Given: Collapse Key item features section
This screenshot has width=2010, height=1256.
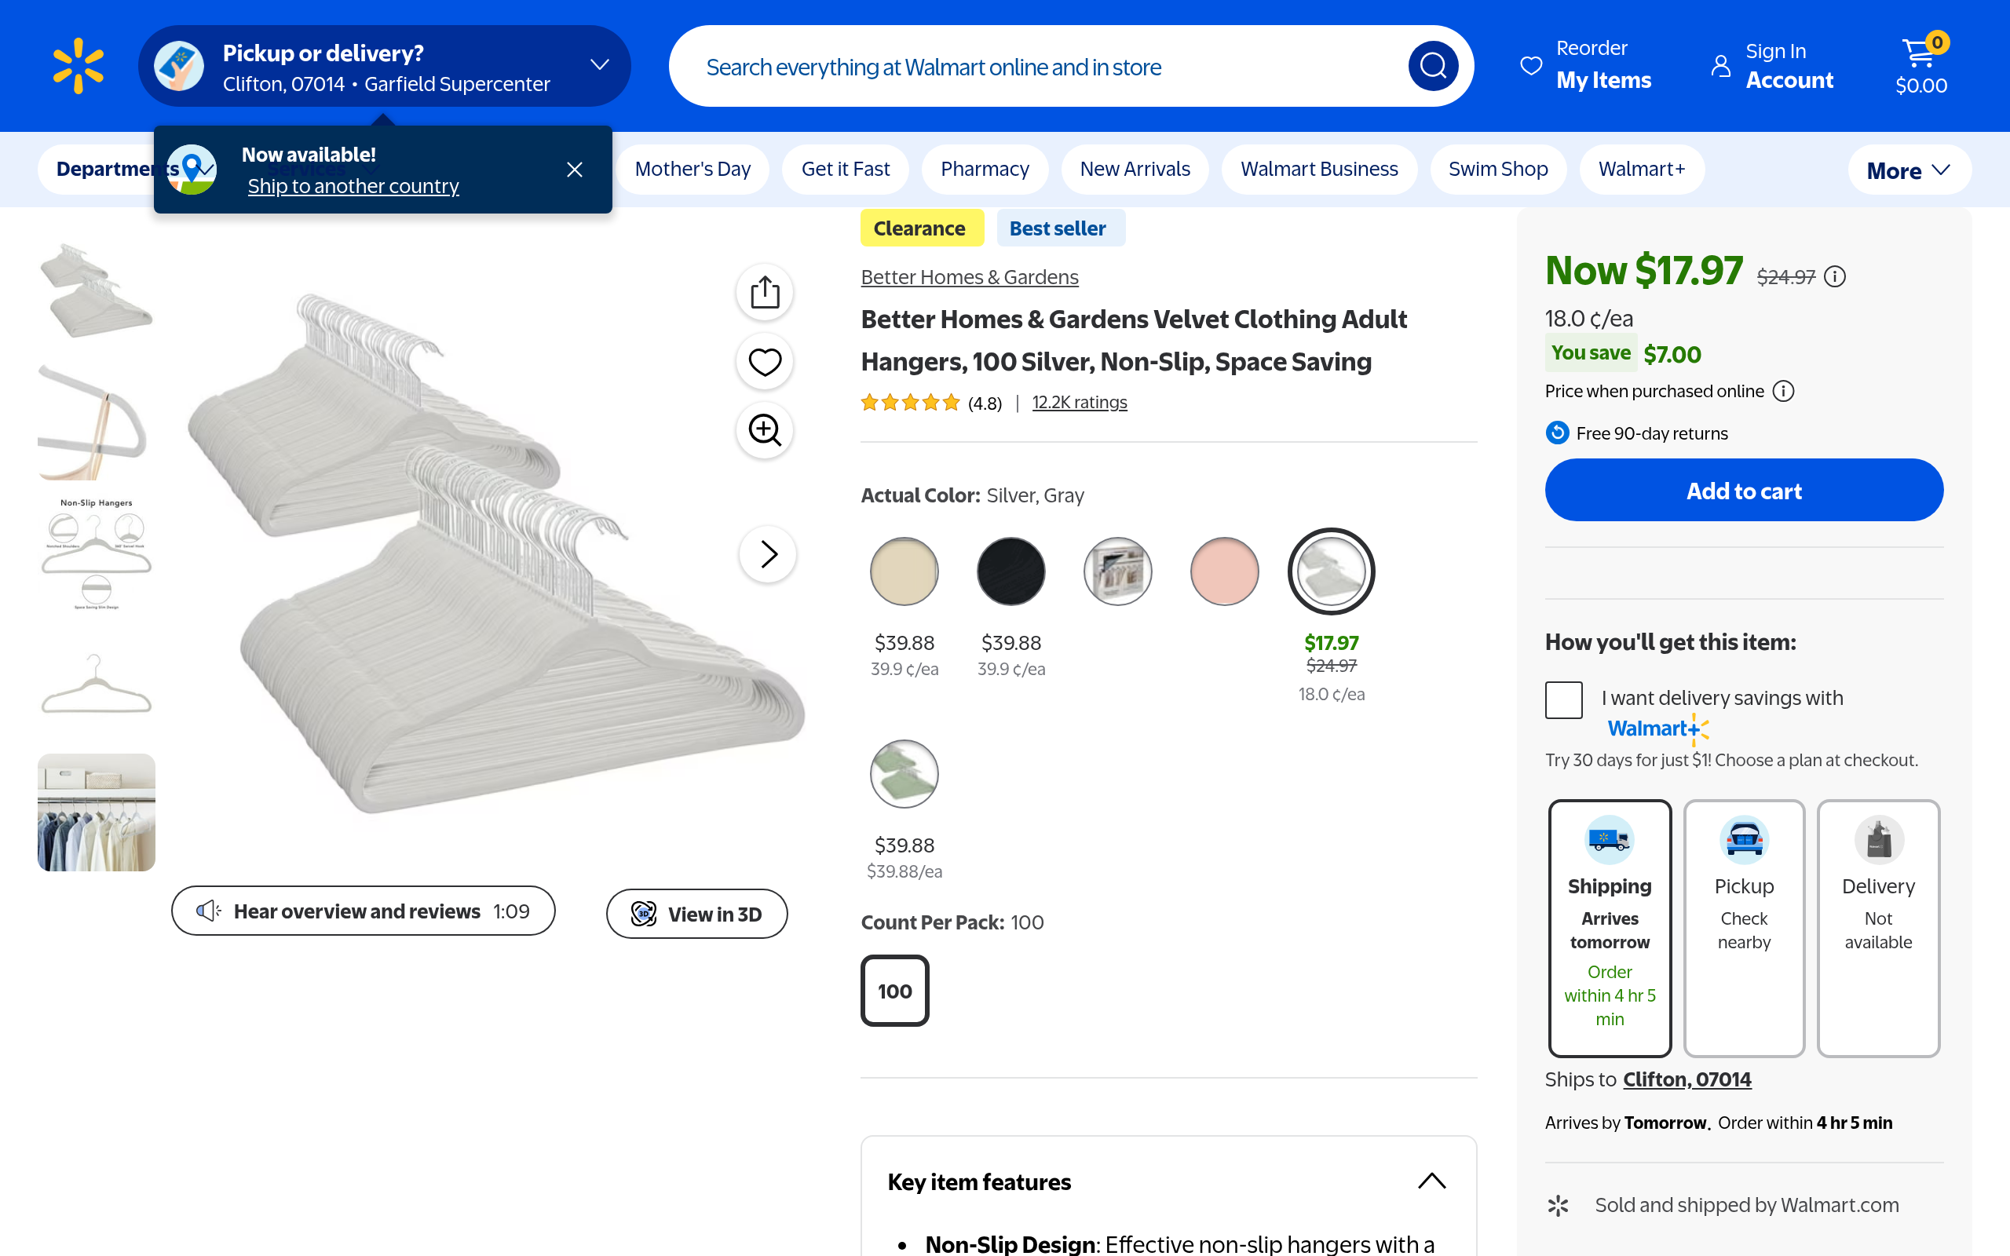Looking at the screenshot, I should 1432,1181.
